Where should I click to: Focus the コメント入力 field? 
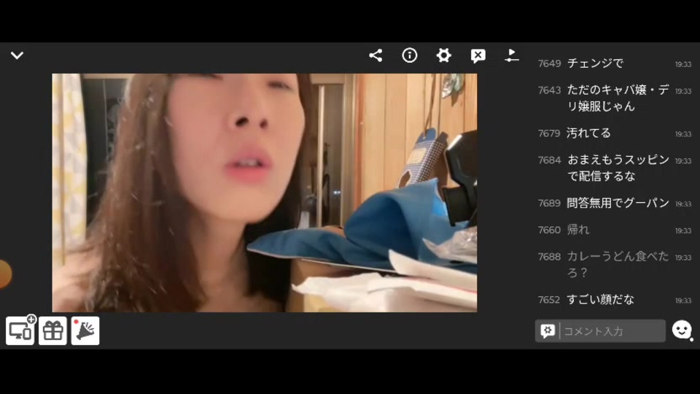pos(600,331)
